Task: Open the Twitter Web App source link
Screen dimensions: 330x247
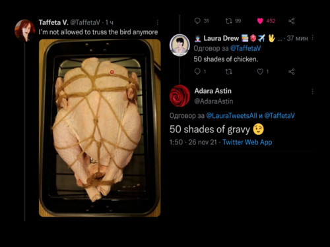Action: (x=247, y=142)
